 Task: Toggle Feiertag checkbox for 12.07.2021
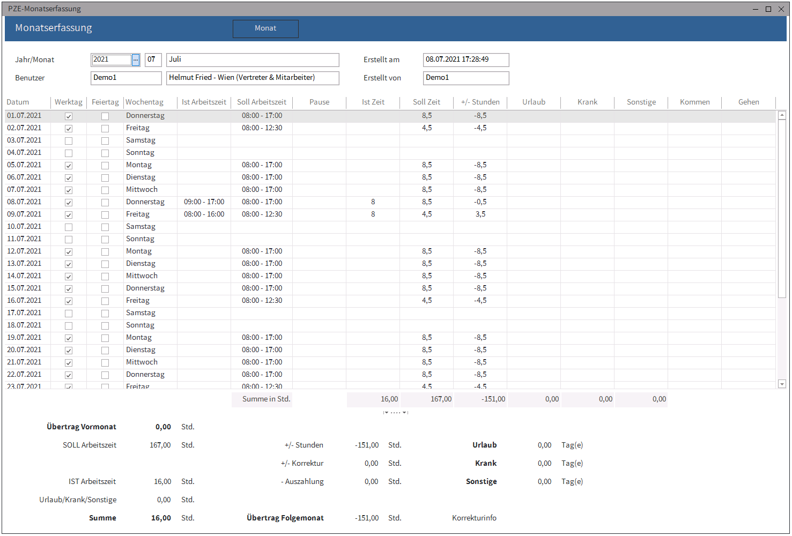click(x=105, y=252)
